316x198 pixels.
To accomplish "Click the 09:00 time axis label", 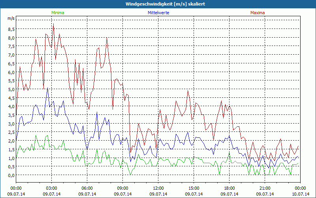I will click(x=123, y=188).
